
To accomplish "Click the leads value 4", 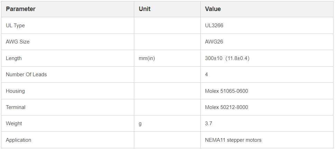I will pos(207,74).
